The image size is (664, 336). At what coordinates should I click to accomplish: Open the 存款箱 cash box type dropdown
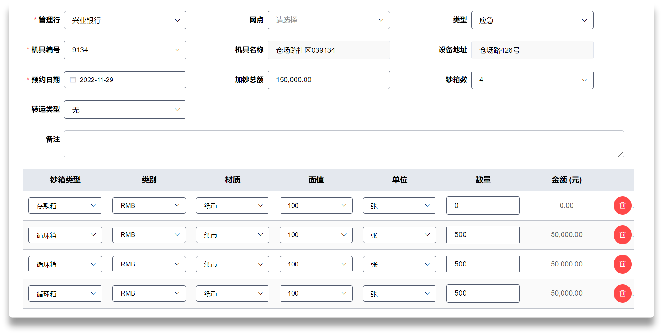[x=65, y=206]
